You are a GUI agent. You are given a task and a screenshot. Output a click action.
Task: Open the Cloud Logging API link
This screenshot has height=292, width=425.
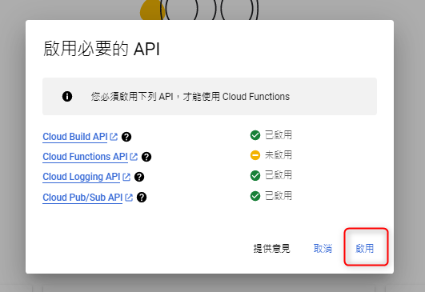click(x=82, y=177)
